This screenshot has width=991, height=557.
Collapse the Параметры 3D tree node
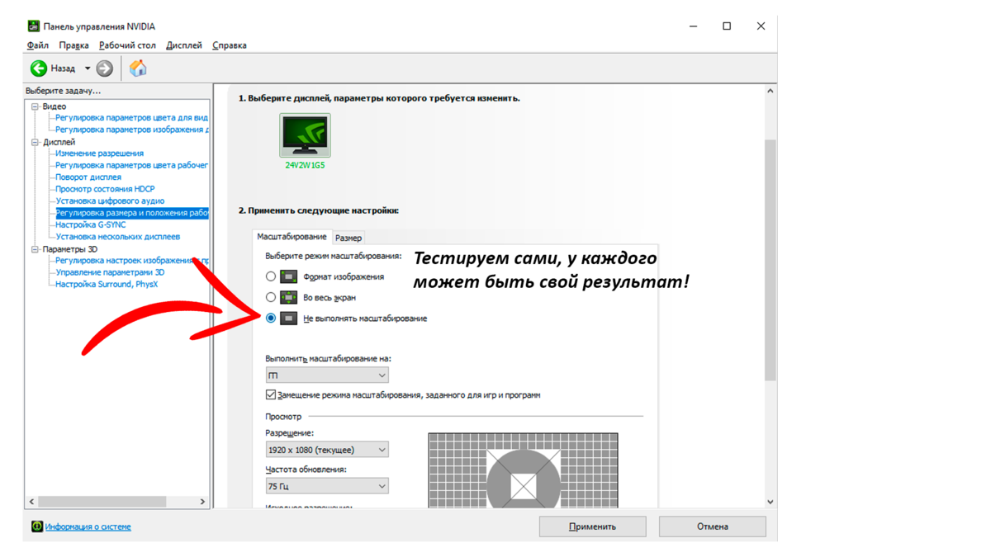[36, 248]
